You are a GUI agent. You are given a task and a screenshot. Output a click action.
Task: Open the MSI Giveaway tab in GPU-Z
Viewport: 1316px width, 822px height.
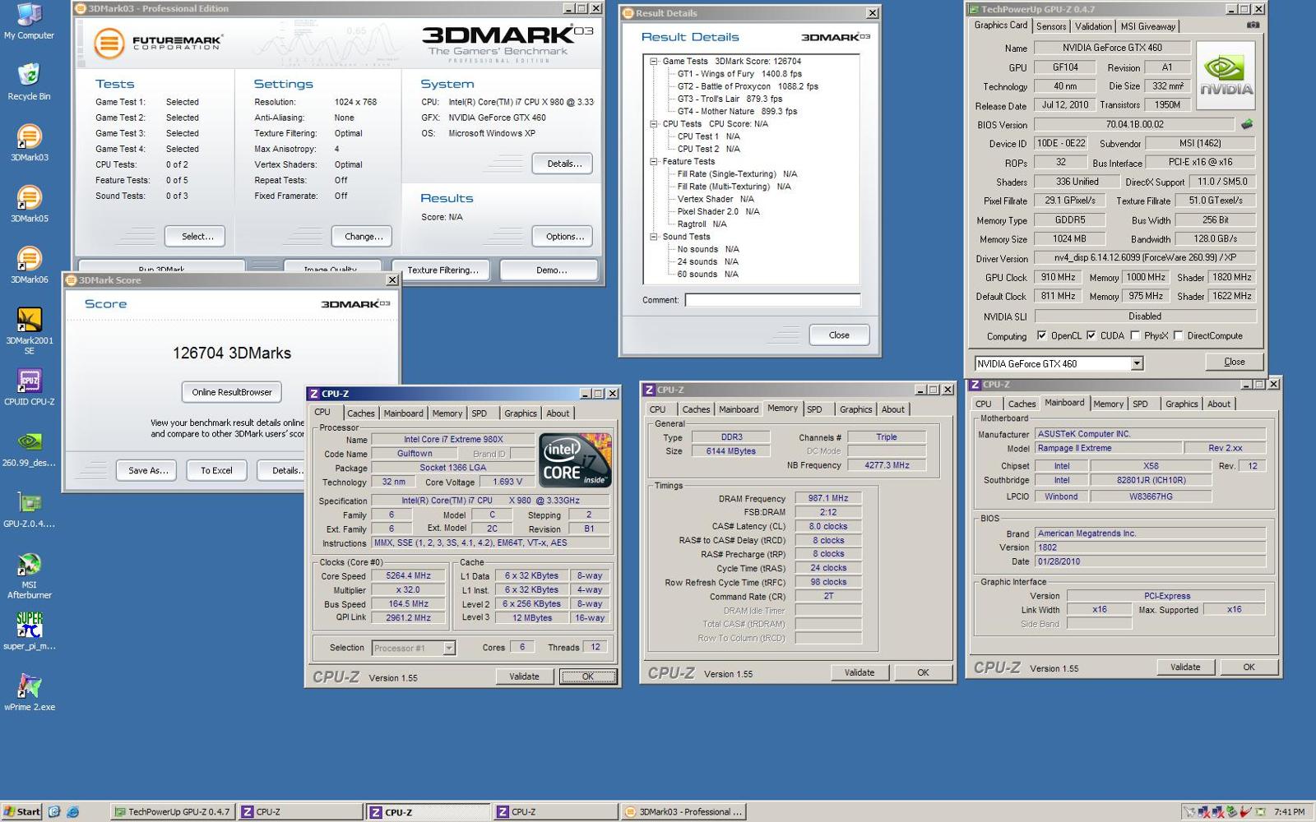coord(1148,26)
